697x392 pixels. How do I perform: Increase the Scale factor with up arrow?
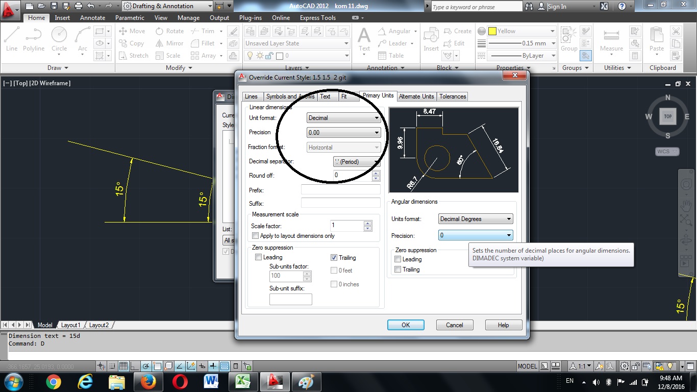(x=367, y=223)
